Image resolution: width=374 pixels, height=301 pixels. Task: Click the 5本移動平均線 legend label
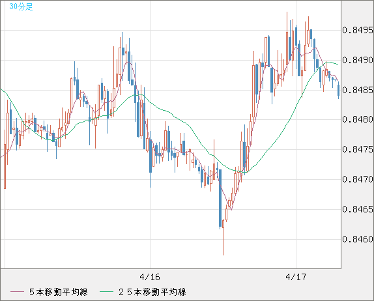click(59, 292)
